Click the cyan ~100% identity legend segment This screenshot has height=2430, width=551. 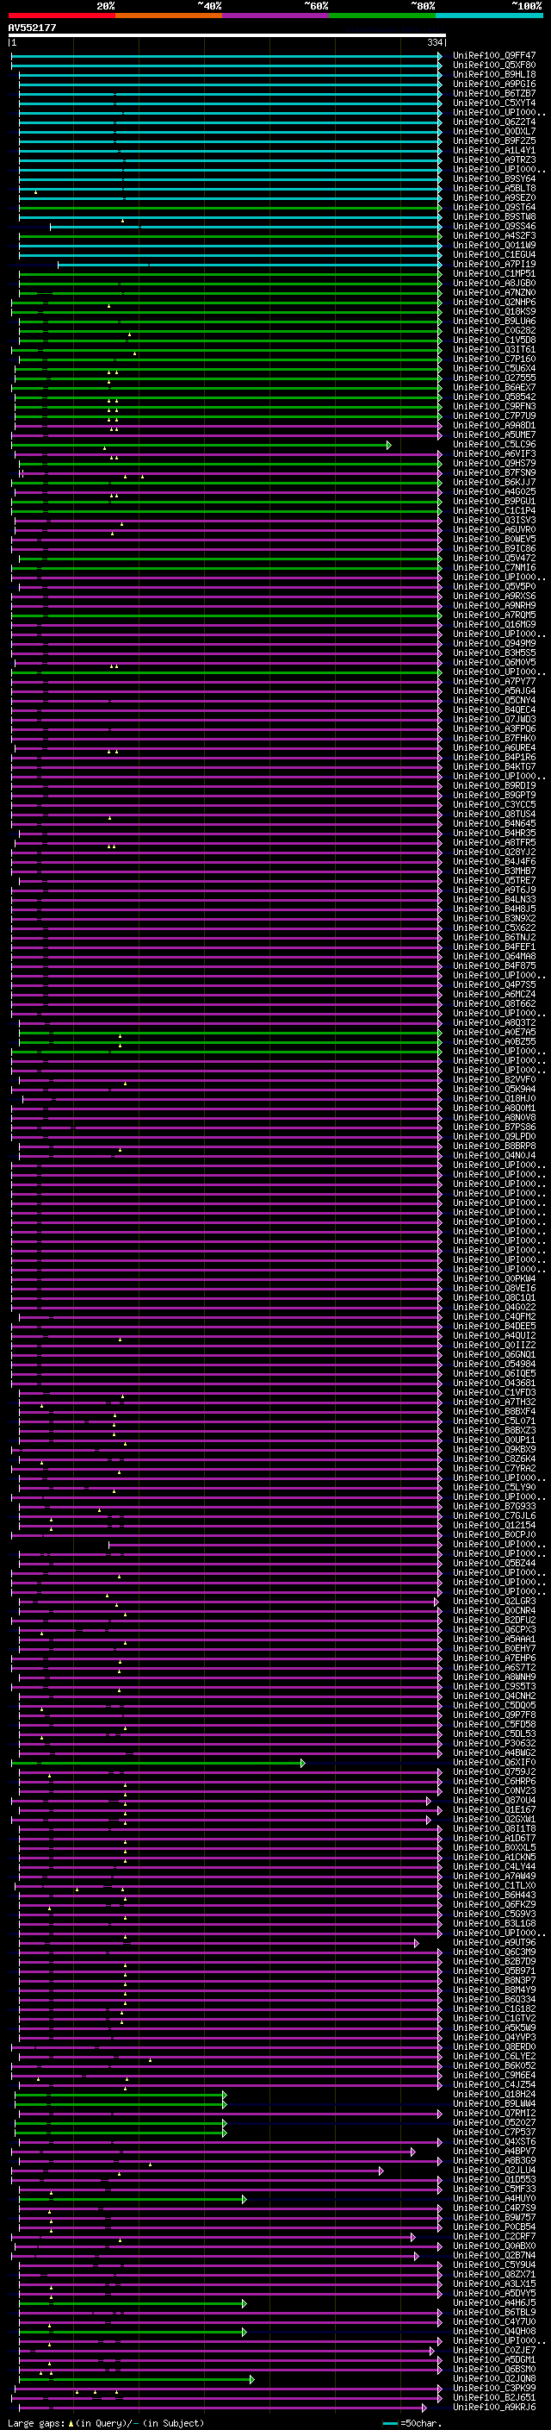tap(489, 16)
